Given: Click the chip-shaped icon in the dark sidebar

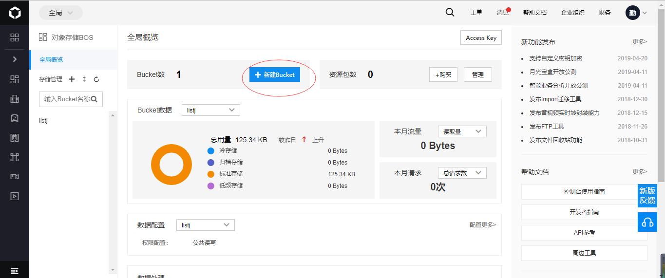Looking at the screenshot, I should click(15, 138).
